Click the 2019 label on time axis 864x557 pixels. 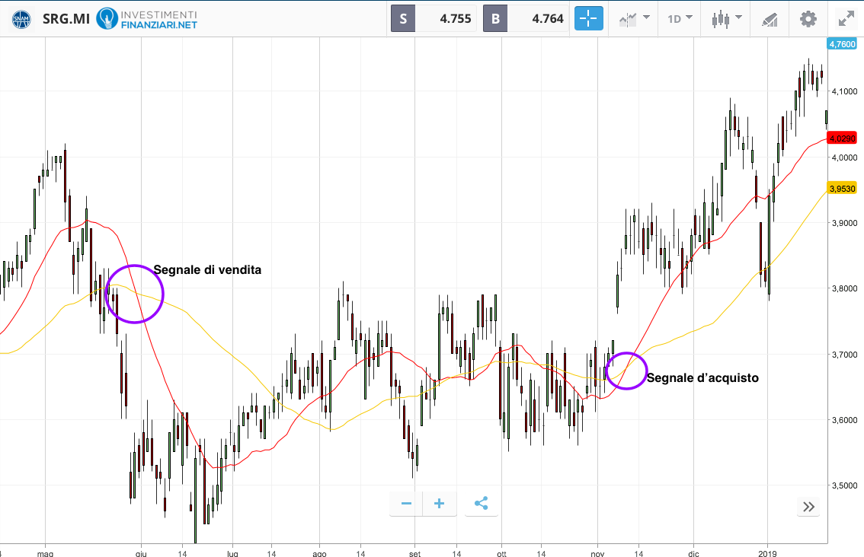pos(769,549)
